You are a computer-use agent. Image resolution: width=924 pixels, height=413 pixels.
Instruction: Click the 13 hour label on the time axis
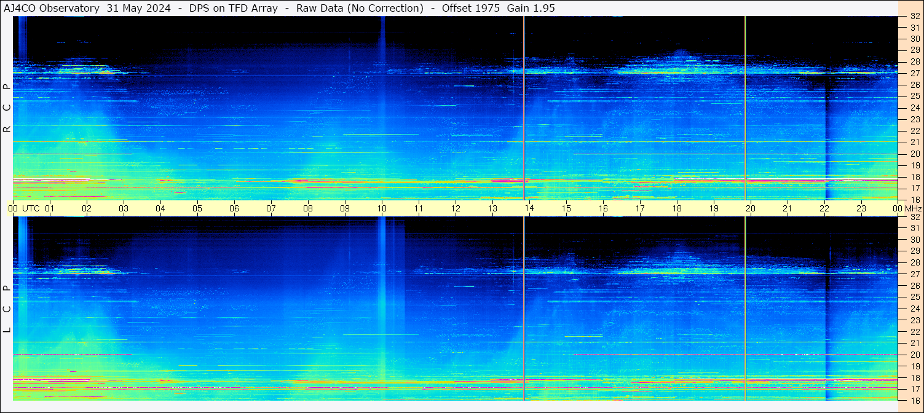click(492, 208)
